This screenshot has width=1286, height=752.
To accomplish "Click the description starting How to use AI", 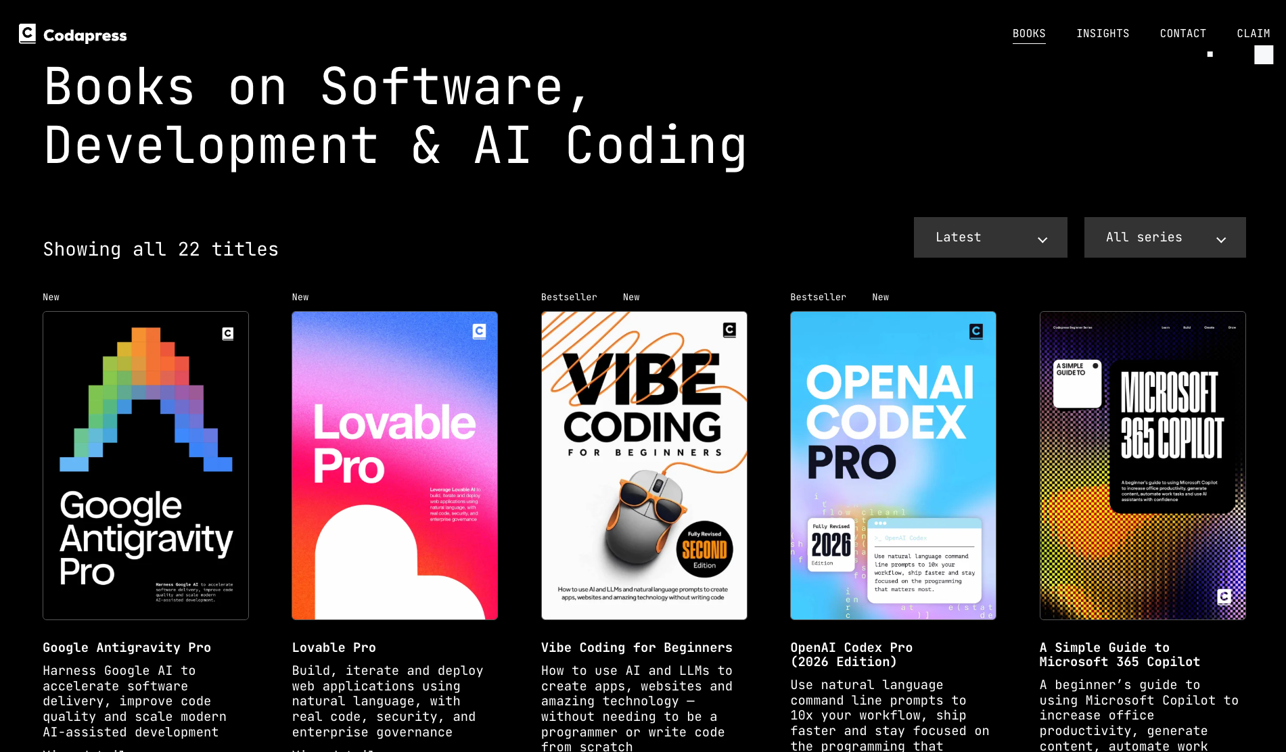I will click(x=637, y=708).
